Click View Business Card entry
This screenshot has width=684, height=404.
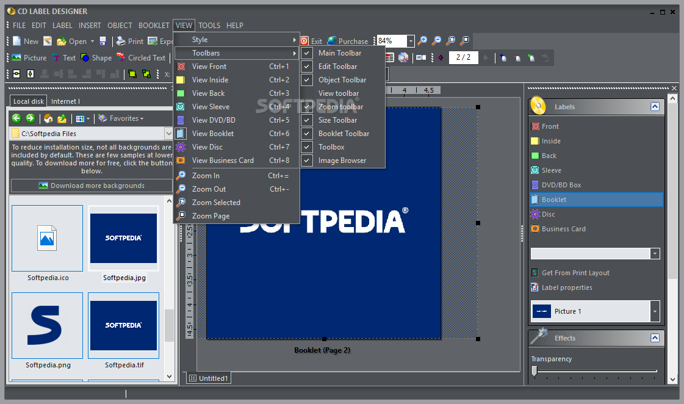click(x=237, y=161)
